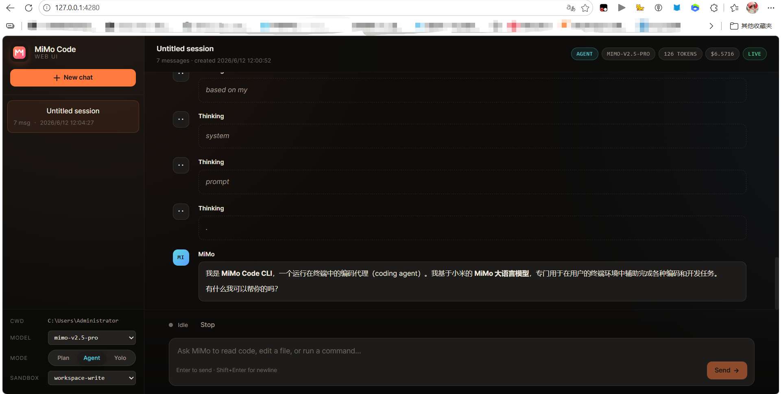Open the Untitled session in sidebar

73,117
